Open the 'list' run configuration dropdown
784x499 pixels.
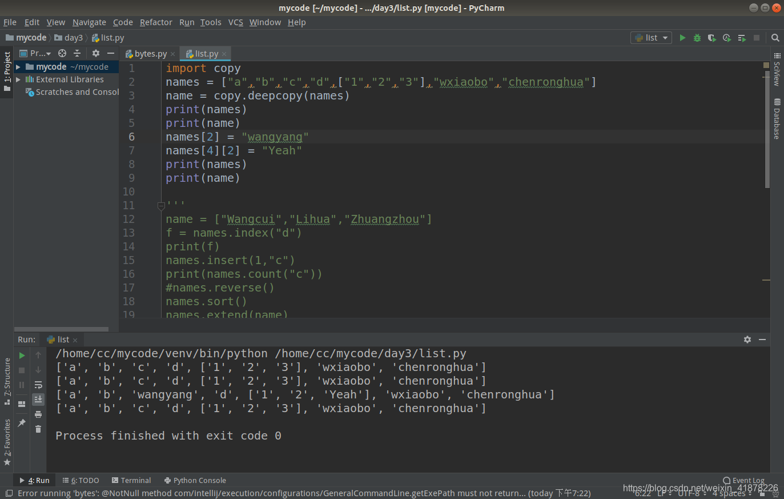tap(652, 38)
